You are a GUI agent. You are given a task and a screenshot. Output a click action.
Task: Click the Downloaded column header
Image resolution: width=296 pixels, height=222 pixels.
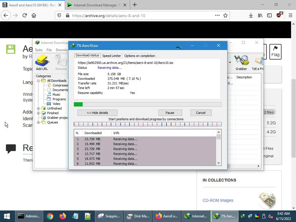97,133
